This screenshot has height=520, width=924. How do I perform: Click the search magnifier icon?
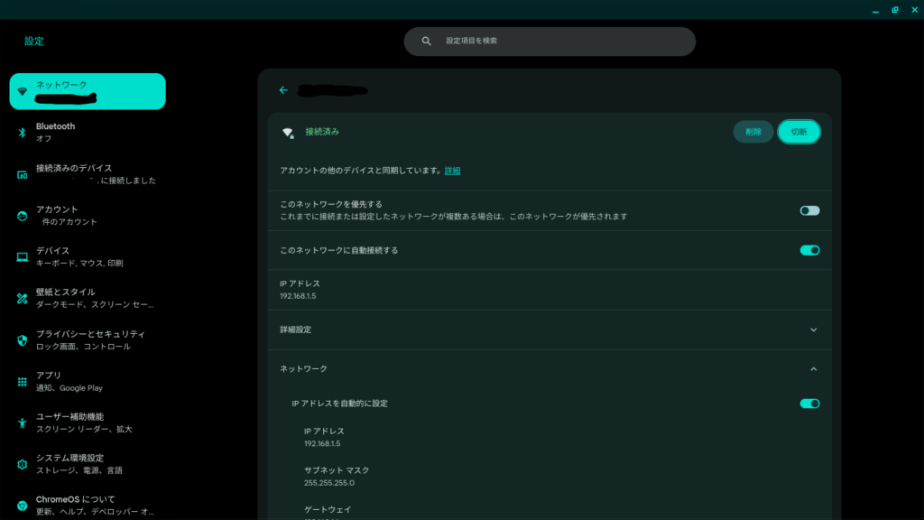(427, 42)
